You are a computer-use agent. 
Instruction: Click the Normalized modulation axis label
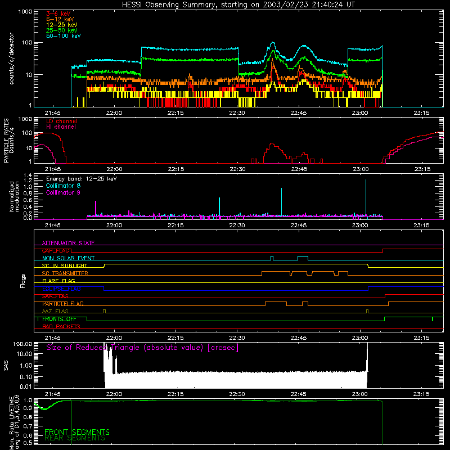point(14,196)
